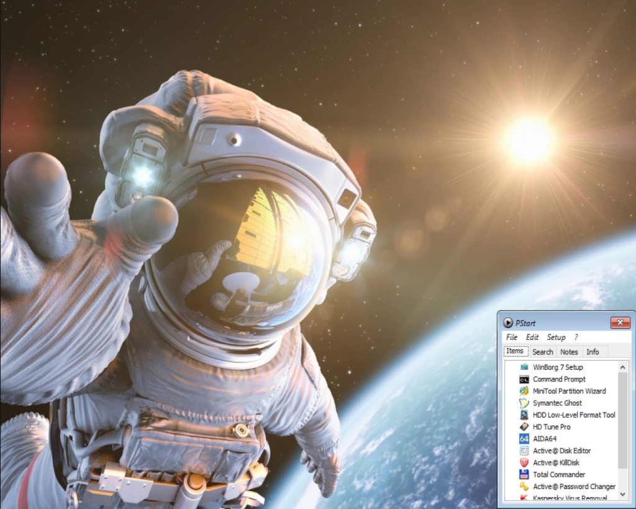Open the ? help menu
This screenshot has width=636, height=509.
[576, 337]
